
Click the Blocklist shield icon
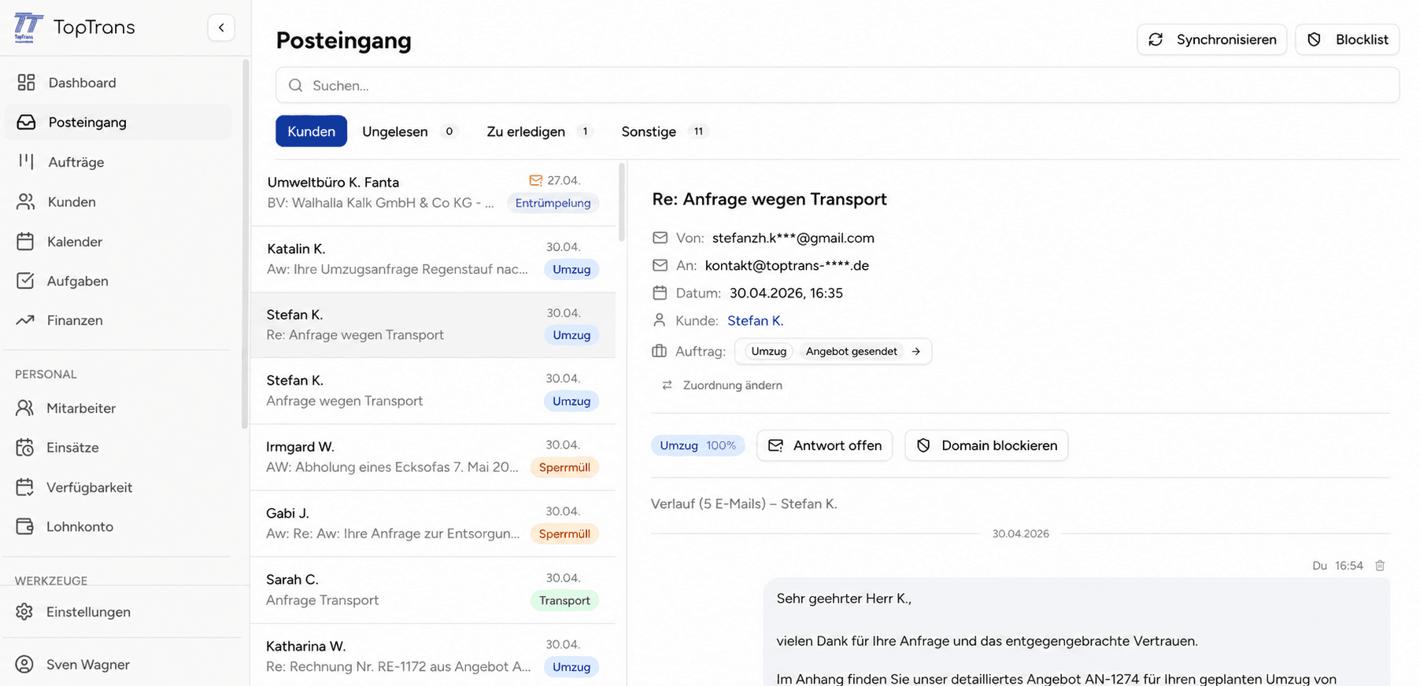[x=1314, y=39]
